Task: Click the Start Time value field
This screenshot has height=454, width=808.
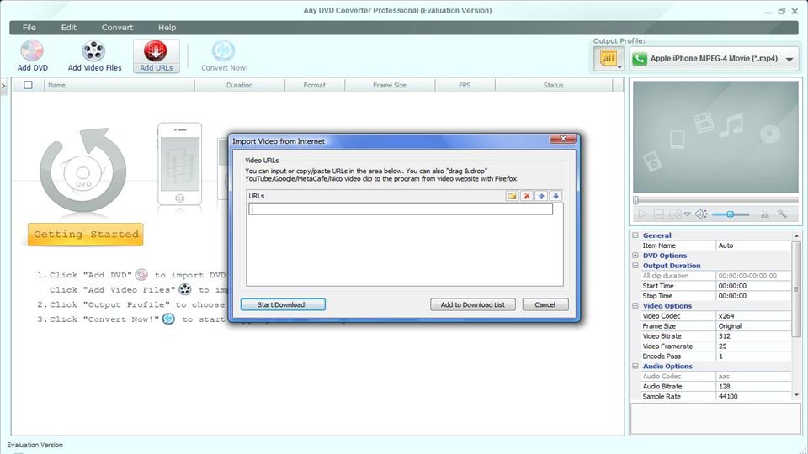Action: point(753,286)
